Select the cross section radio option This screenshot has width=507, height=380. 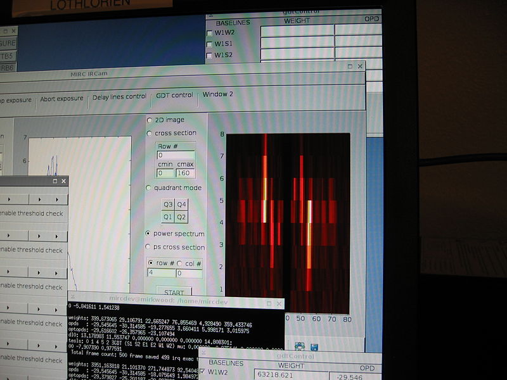click(150, 134)
